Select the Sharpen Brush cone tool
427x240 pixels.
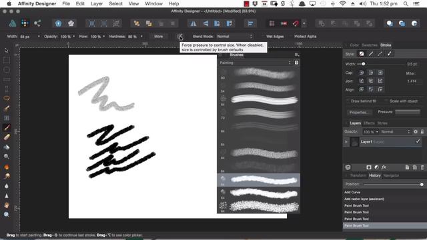(x=7, y=195)
